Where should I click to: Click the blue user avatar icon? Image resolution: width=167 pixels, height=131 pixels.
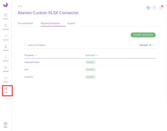coord(148,8)
